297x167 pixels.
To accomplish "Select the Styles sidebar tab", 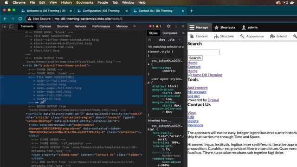I will (153, 33).
